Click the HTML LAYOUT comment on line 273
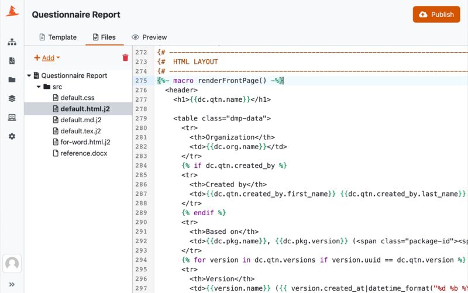468x293 pixels. point(195,62)
